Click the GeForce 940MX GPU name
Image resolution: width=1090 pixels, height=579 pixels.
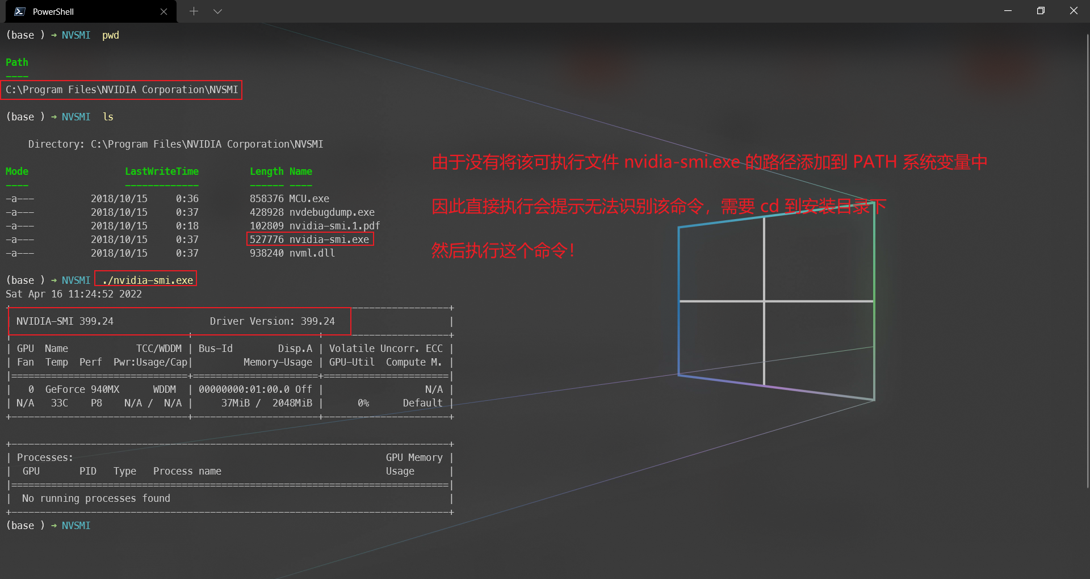coord(82,389)
